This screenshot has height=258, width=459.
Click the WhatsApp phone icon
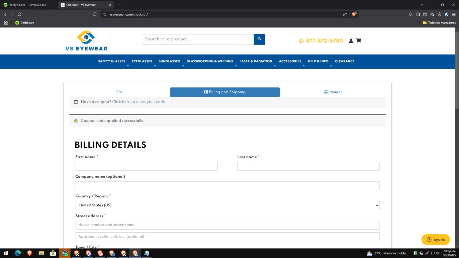(301, 41)
